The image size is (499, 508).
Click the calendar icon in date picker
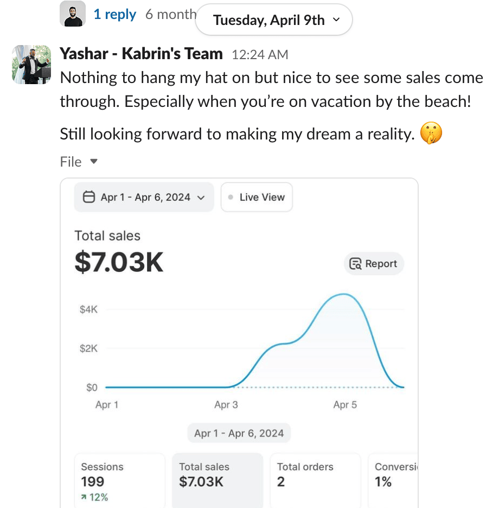click(89, 198)
